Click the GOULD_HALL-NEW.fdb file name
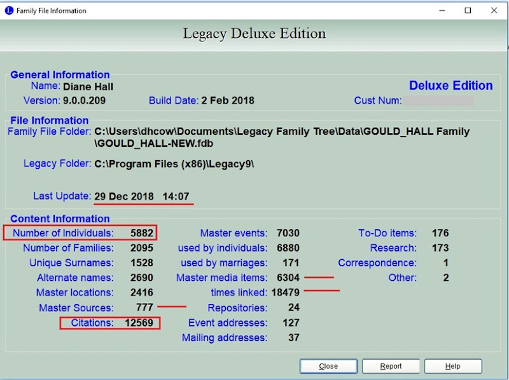This screenshot has width=509, height=380. coord(155,144)
